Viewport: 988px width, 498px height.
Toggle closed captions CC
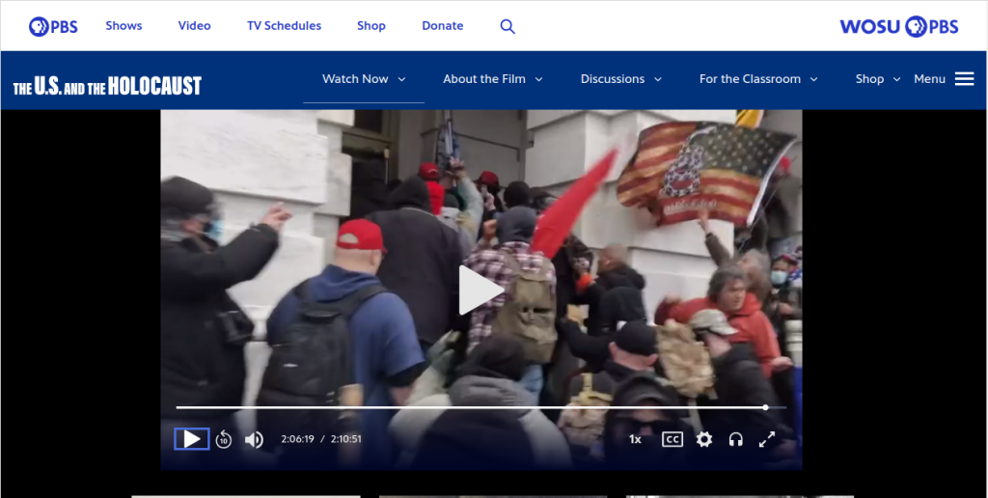(x=672, y=439)
